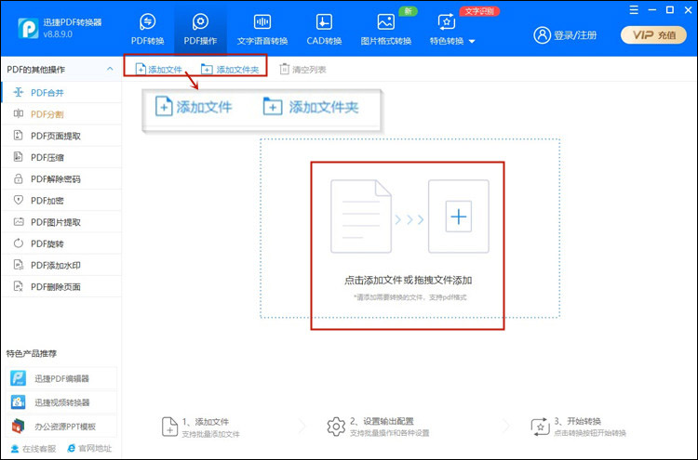The height and width of the screenshot is (460, 698).
Task: Select the PDF旋转 rotate item
Action: [x=61, y=243]
